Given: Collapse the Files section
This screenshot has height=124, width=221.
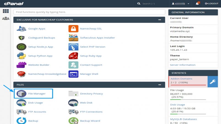Looking at the screenshot, I should pyautogui.click(x=160, y=85).
